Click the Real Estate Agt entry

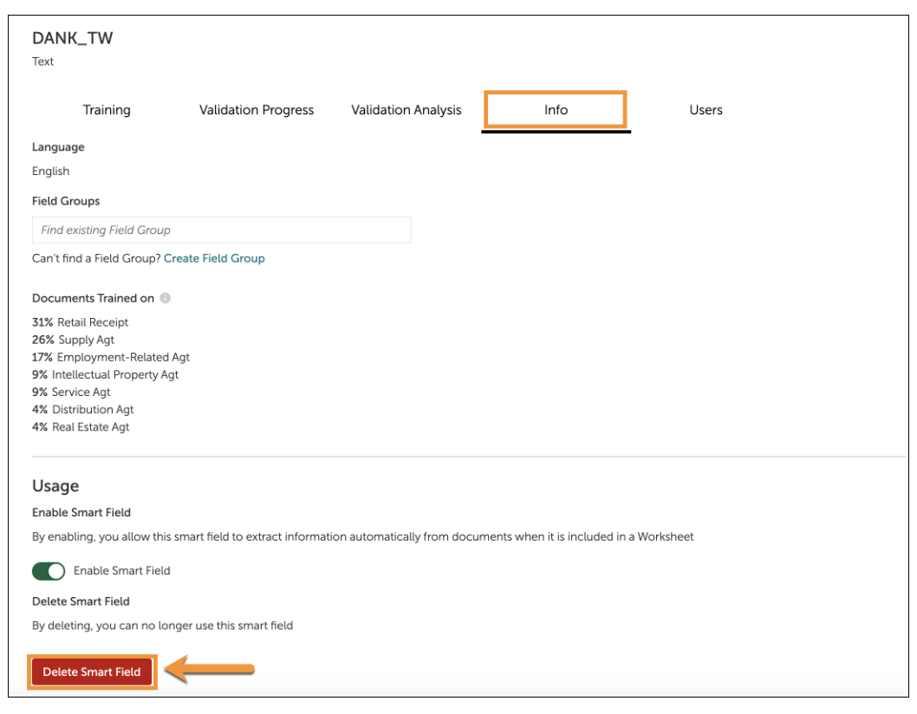[80, 426]
